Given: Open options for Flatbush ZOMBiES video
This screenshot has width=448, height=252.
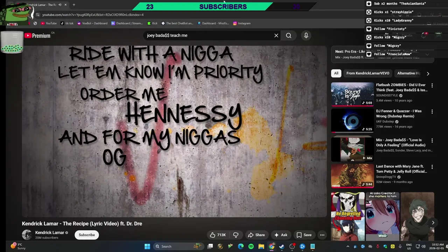Looking at the screenshot, I should [432, 85].
